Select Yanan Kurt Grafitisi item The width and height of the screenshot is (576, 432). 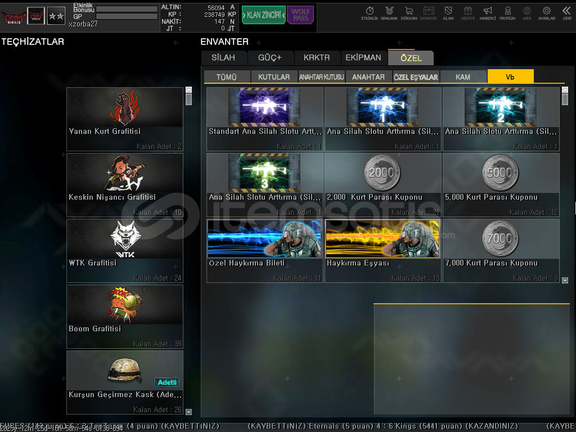125,119
